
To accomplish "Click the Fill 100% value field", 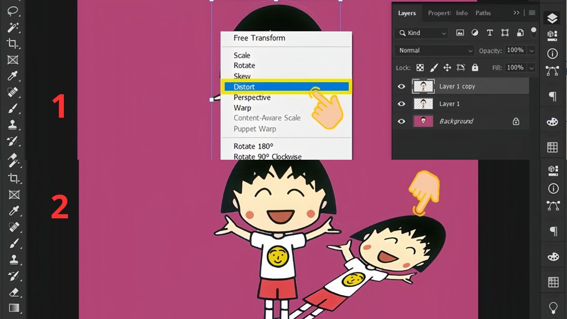I will (515, 68).
